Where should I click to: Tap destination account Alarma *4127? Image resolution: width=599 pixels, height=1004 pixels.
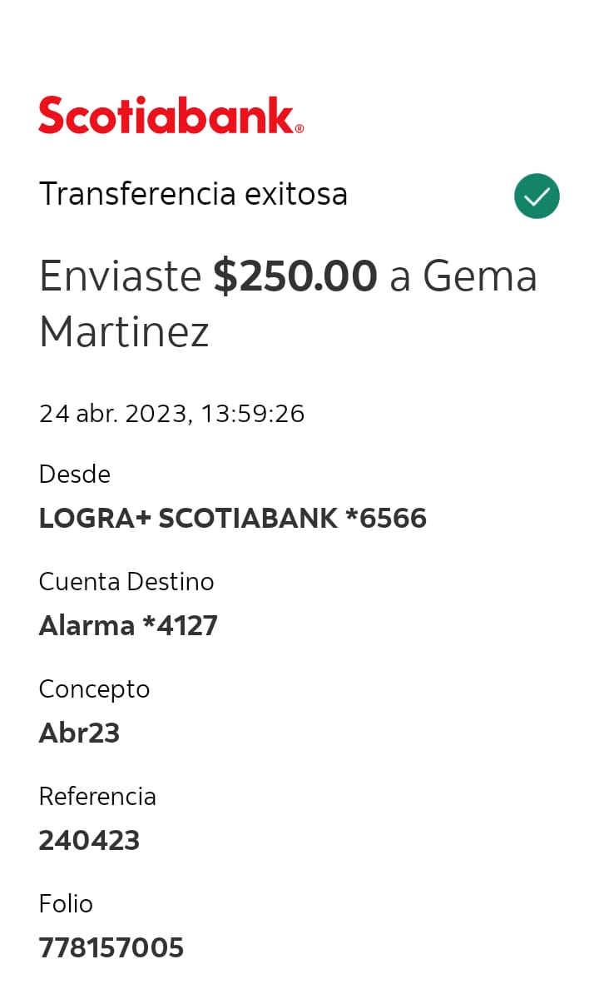[x=128, y=626]
